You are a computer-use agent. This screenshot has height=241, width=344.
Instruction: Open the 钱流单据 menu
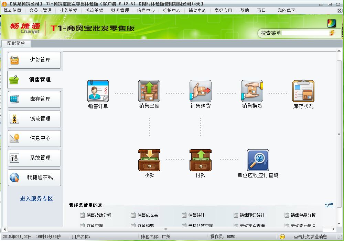[94, 10]
